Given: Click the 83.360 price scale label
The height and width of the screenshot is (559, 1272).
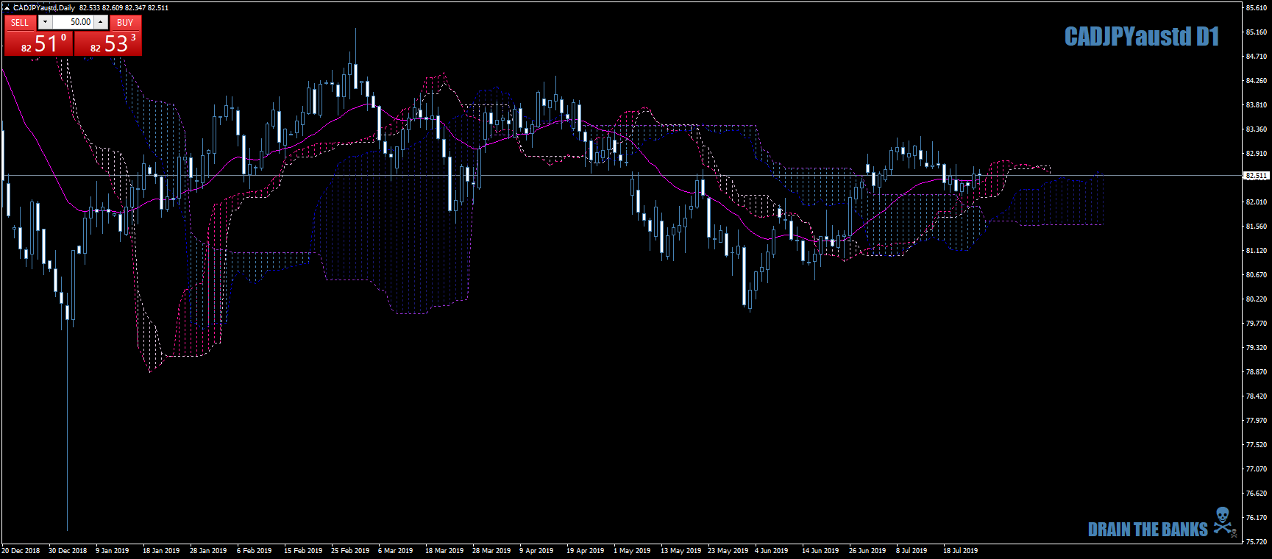Looking at the screenshot, I should tap(1257, 129).
